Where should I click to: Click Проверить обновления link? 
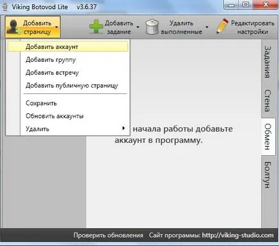108,235
